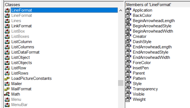The width and height of the screenshot is (190, 108).
Task: Click the property icon beside Transparency
Action: (x=128, y=89)
